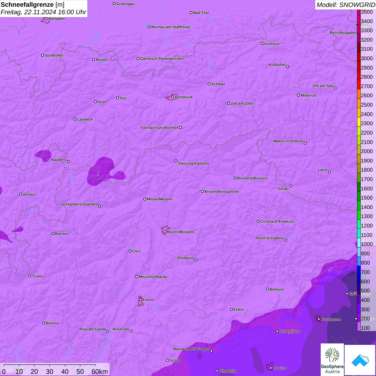Screen dimensions: 376x376
Task: Click the blue snow-roof logo icon
Action: [x=360, y=360]
